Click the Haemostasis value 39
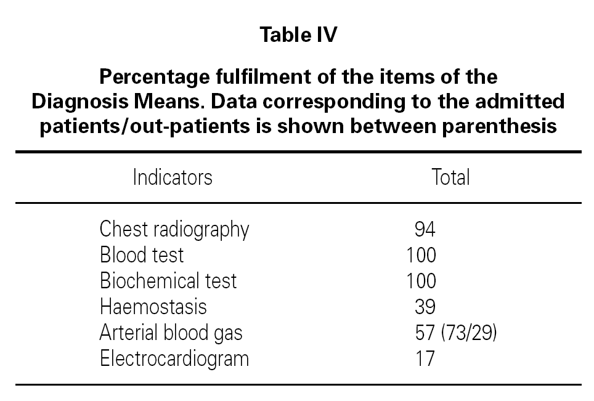 (425, 306)
